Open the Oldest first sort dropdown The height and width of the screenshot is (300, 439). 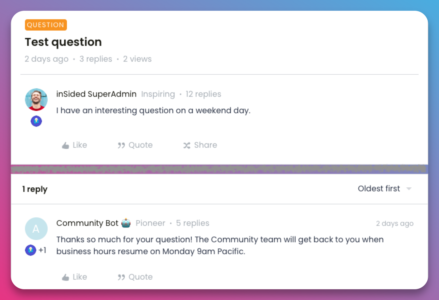click(385, 188)
